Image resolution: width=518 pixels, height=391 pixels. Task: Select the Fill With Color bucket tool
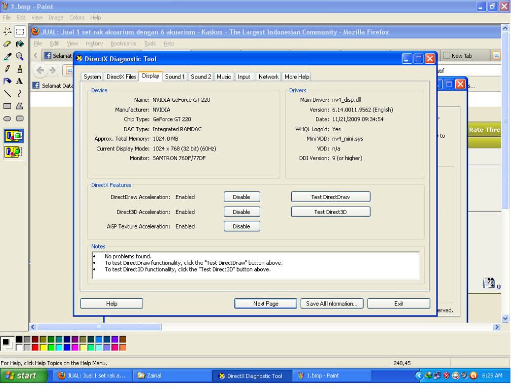(20, 44)
